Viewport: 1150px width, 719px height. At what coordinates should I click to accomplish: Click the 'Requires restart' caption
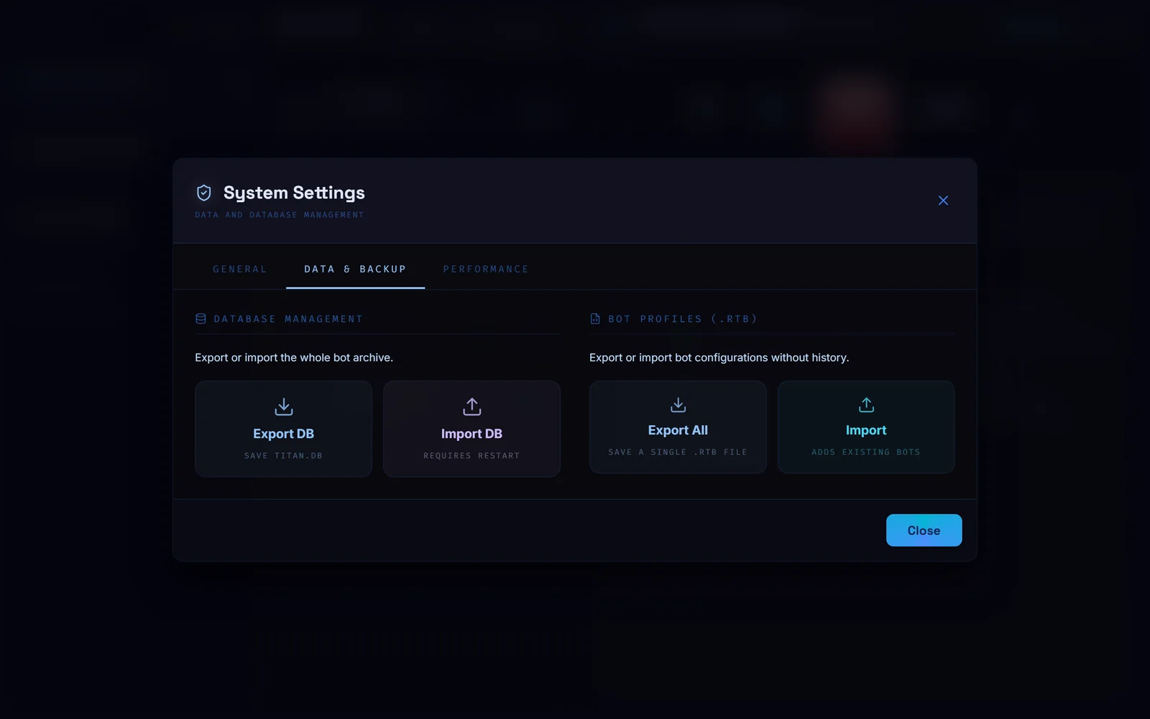[471, 456]
